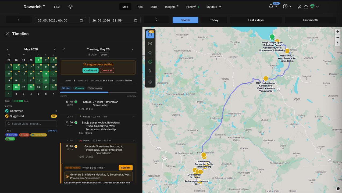Show previous month in calendar
The width and height of the screenshot is (342, 193).
(x=8, y=49)
